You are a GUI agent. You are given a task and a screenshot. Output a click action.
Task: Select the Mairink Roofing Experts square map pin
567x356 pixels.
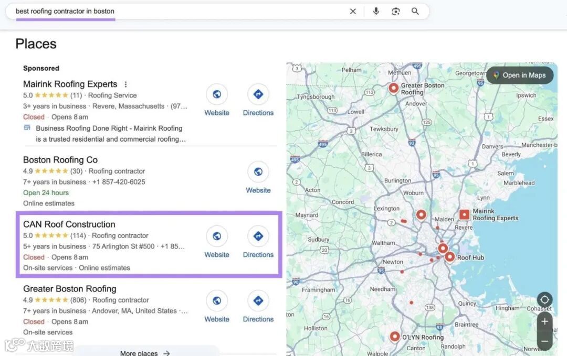click(x=464, y=214)
